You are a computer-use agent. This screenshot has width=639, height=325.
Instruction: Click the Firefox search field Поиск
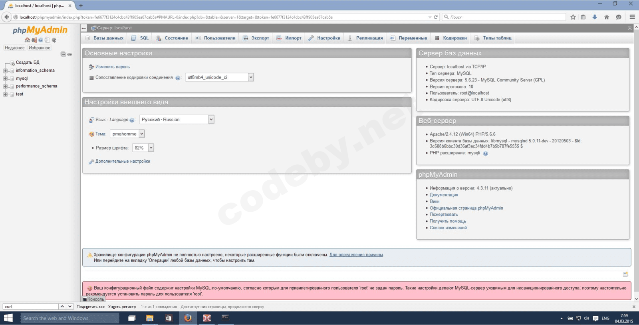click(504, 17)
